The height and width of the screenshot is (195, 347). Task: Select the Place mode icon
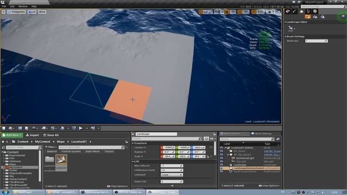click(287, 11)
